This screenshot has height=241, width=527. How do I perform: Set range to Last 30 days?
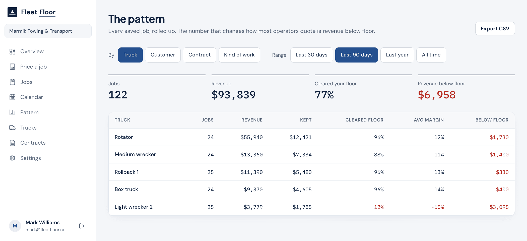pos(311,55)
